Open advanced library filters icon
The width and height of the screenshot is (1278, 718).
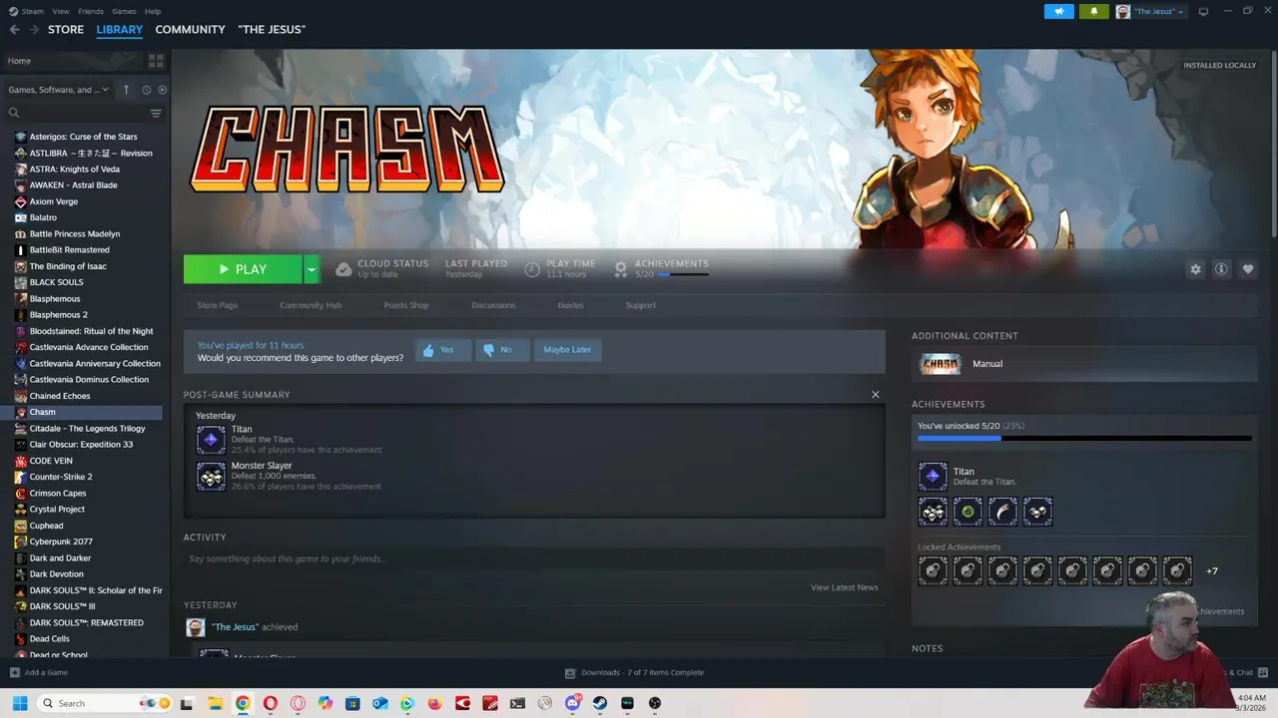(156, 114)
